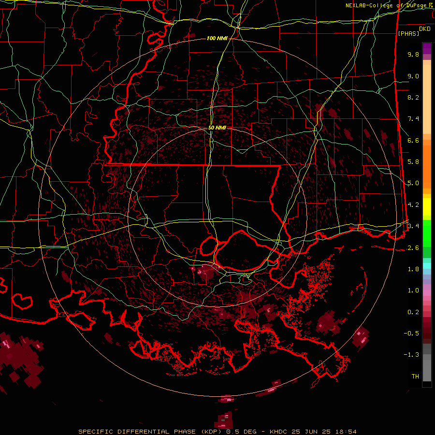This screenshot has height=435, width=435.
Task: Click the DKD label above the color scale
Action: (425, 29)
